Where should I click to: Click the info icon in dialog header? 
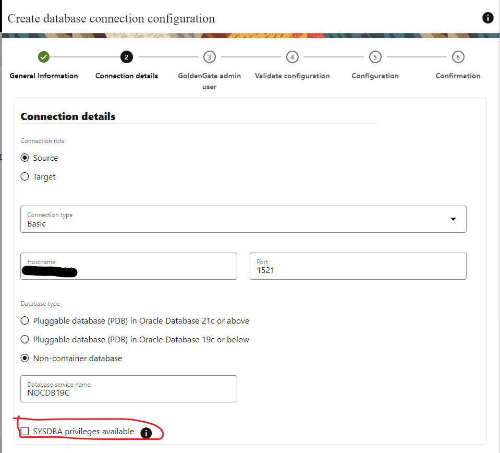487,18
